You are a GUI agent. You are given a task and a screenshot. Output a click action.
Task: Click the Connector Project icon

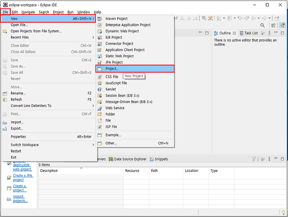pos(100,44)
